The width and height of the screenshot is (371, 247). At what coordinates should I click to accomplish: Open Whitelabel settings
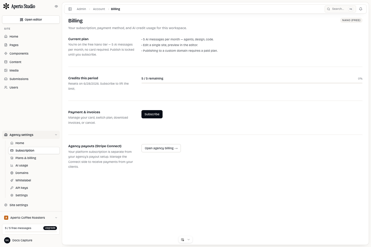click(34, 180)
